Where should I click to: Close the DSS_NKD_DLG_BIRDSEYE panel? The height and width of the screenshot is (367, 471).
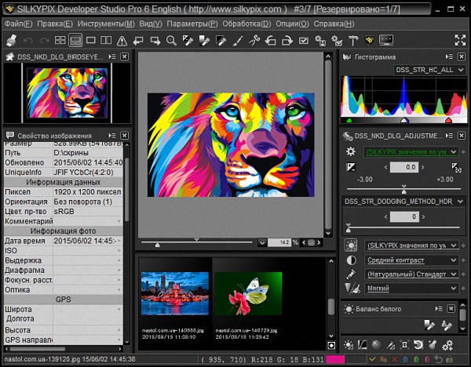(x=124, y=56)
